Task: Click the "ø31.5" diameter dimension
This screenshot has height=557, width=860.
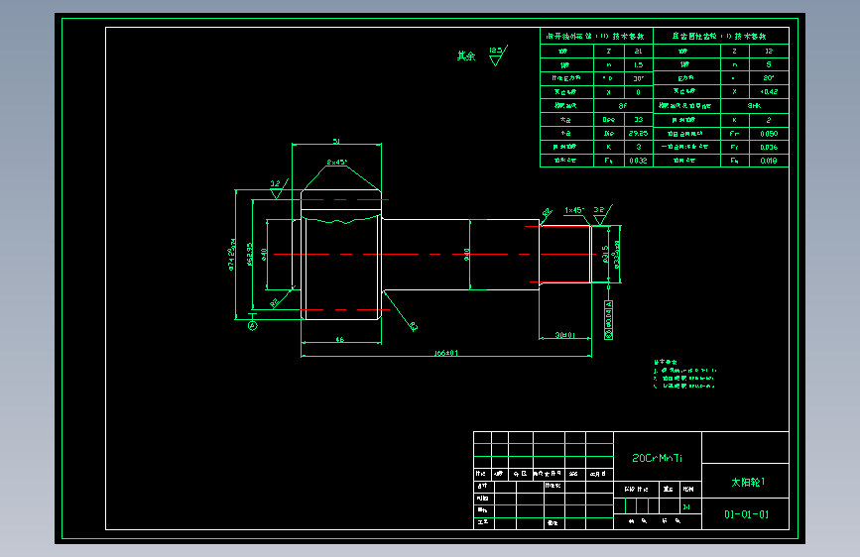Action: [x=605, y=255]
